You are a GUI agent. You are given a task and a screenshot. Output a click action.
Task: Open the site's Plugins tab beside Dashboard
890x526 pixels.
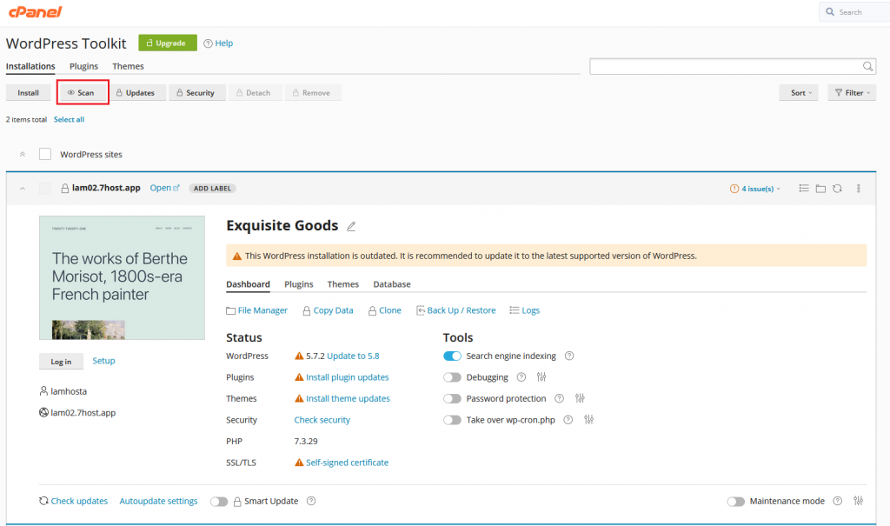[x=299, y=284]
